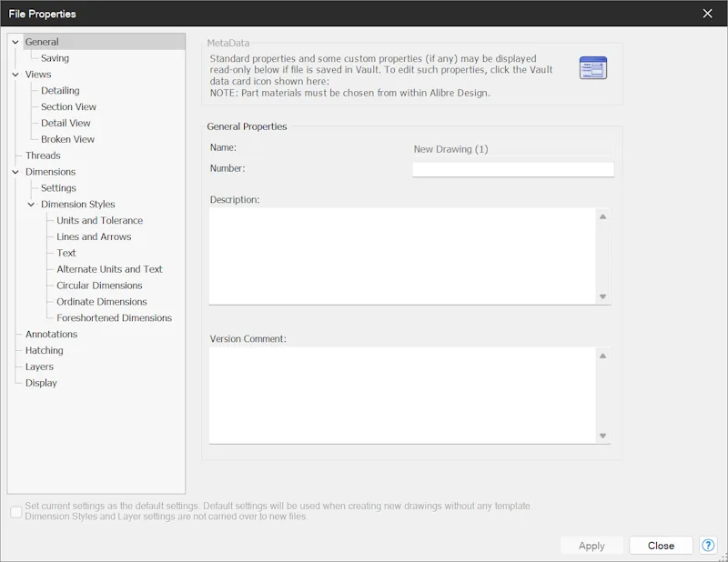Focus the Number input field
This screenshot has height=562, width=728.
[513, 169]
